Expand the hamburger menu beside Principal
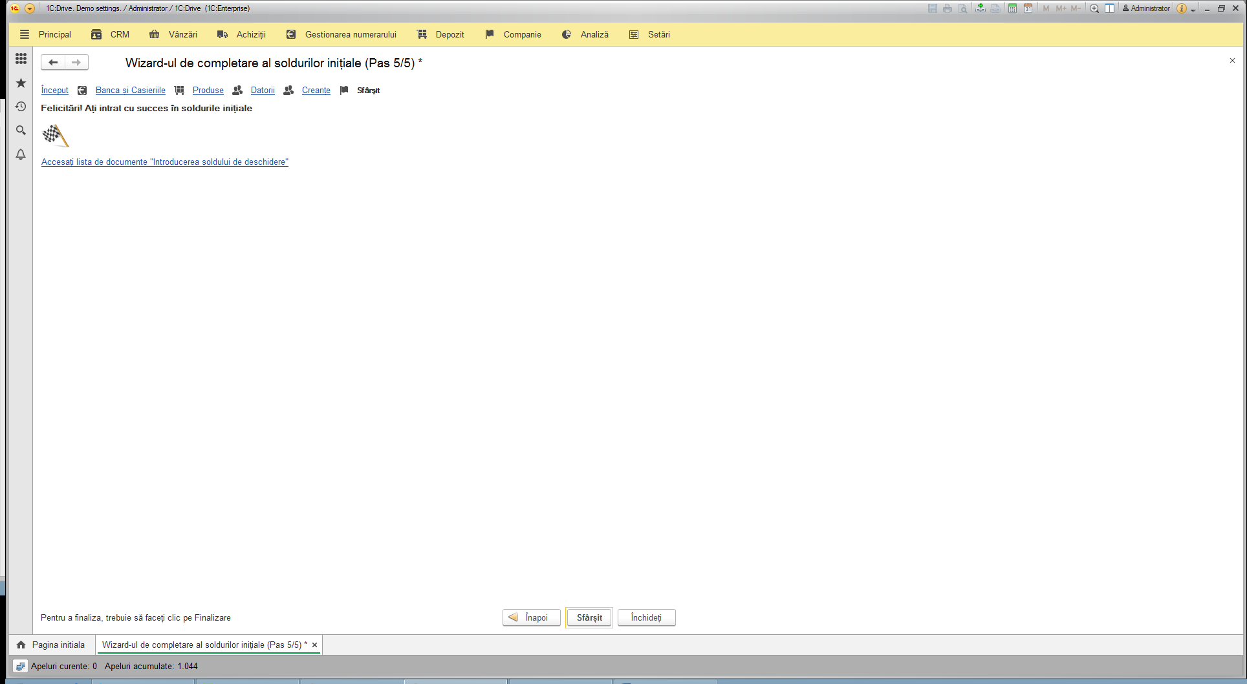The image size is (1247, 684). pyautogui.click(x=25, y=34)
